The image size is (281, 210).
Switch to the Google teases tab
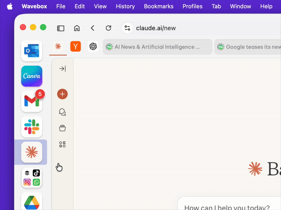(248, 47)
